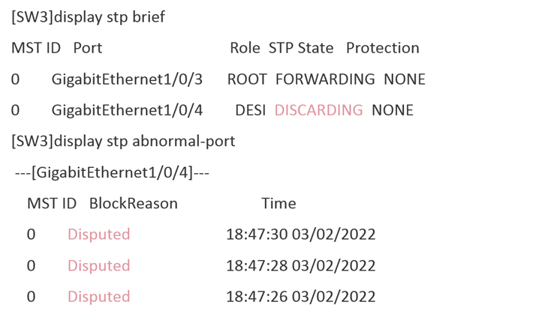
Task: Select GigabitEthernet1/0/4 in the brief table
Action: [x=127, y=111]
